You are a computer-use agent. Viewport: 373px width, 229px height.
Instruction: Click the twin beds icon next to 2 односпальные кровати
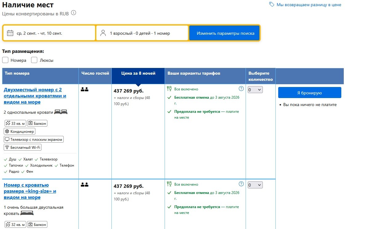(61, 112)
